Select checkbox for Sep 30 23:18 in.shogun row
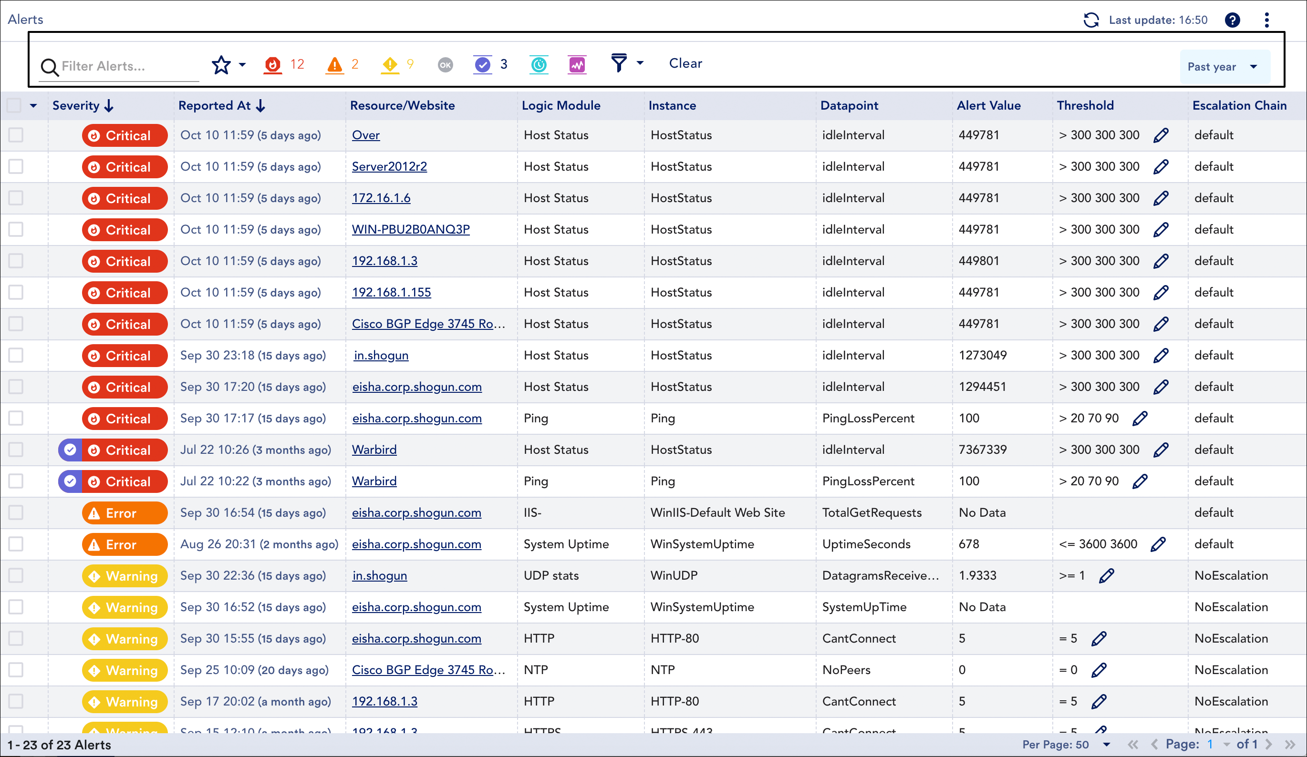Viewport: 1307px width, 757px height. 16,356
